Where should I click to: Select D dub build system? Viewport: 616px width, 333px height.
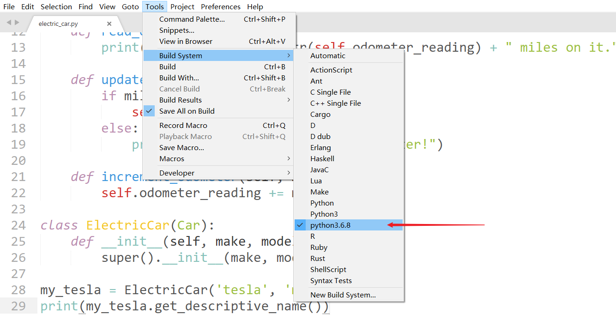[x=349, y=136]
